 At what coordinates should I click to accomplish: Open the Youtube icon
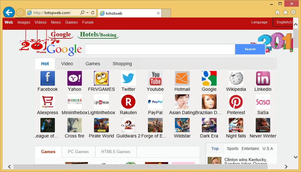point(155,78)
